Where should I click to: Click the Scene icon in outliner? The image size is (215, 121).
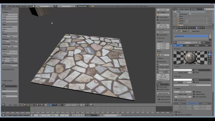[x=176, y=12]
